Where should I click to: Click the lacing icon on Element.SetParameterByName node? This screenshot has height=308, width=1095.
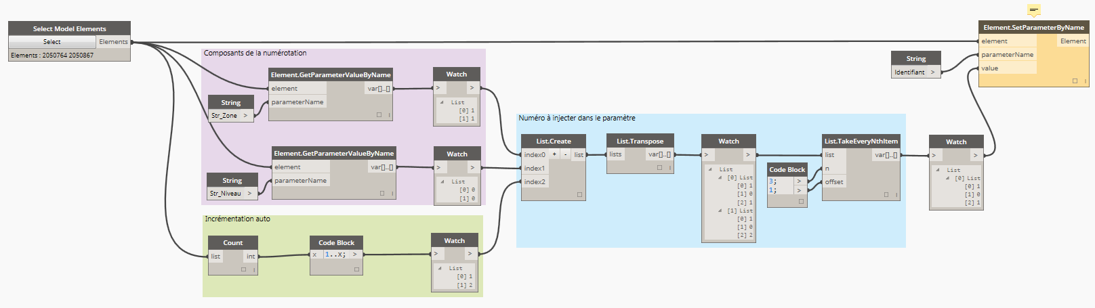(1085, 81)
